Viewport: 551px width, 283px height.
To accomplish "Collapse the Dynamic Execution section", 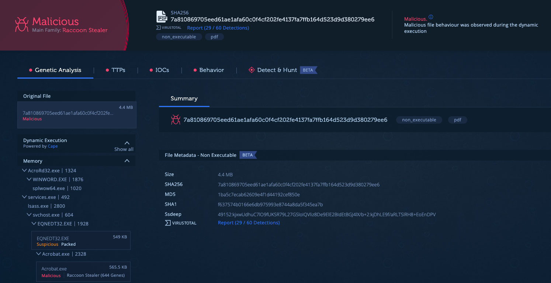I will (127, 143).
